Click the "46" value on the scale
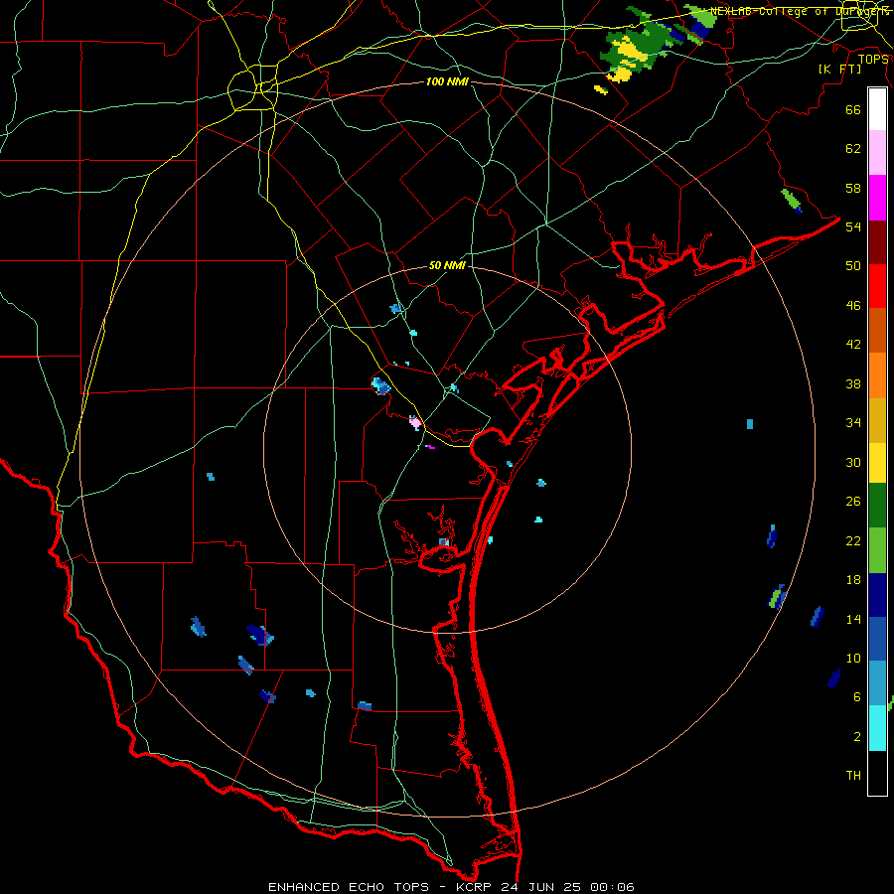894x894 pixels. click(853, 306)
